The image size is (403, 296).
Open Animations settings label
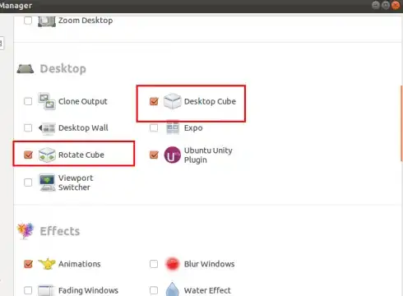click(x=80, y=264)
